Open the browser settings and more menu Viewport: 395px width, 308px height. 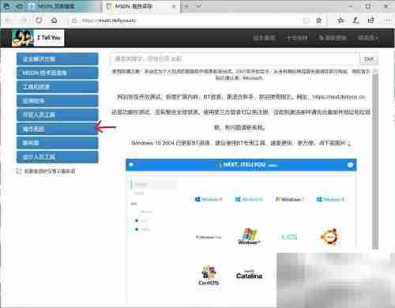[386, 21]
